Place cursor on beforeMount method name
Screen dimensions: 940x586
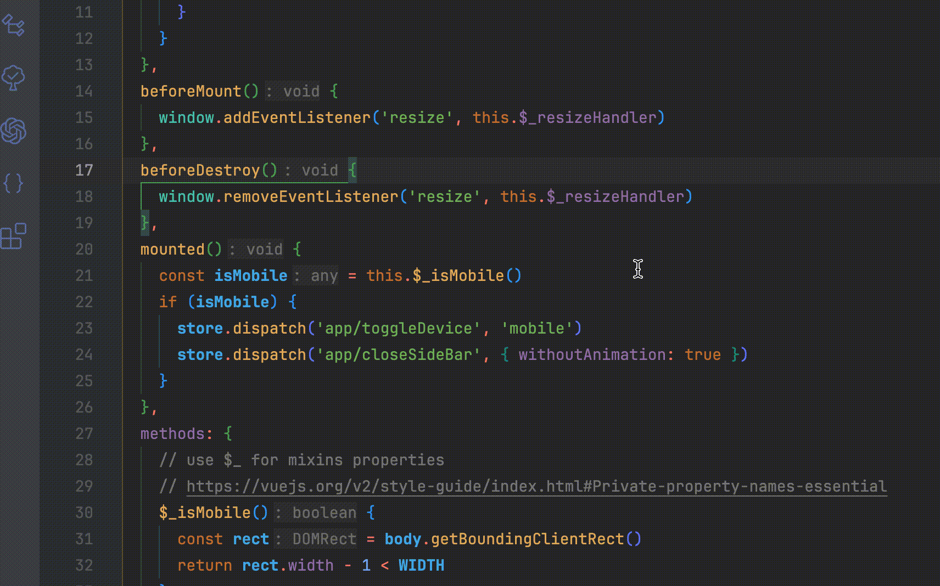pos(191,91)
